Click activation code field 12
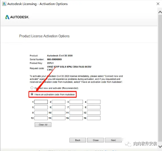The image size is (162, 151). coord(94,112)
